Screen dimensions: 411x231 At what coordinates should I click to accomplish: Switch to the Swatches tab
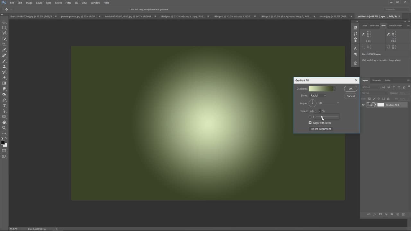(x=374, y=26)
